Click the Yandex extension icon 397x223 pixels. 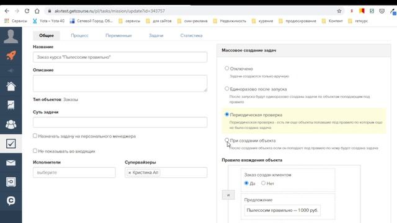[352, 11]
